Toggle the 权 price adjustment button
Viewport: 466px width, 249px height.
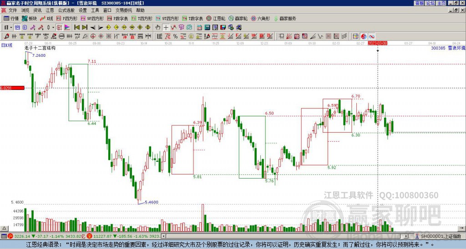coord(59,27)
